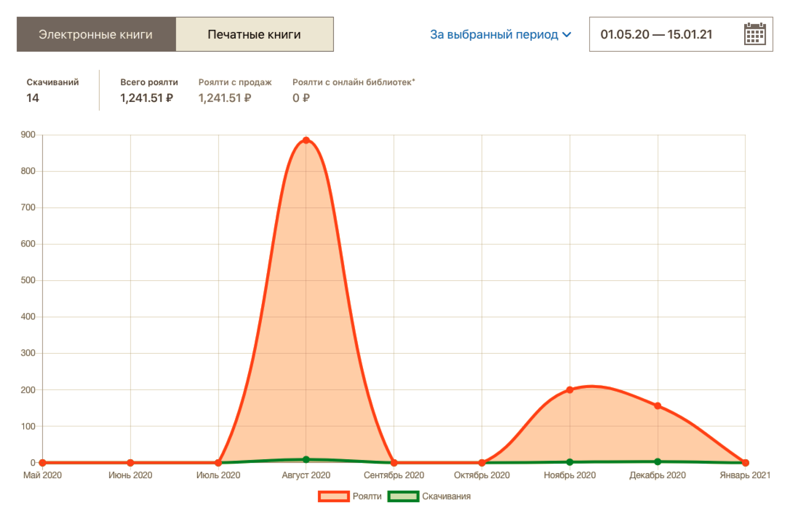This screenshot has height=515, width=790.
Task: Click the Роялти legend label text
Action: pyautogui.click(x=367, y=496)
